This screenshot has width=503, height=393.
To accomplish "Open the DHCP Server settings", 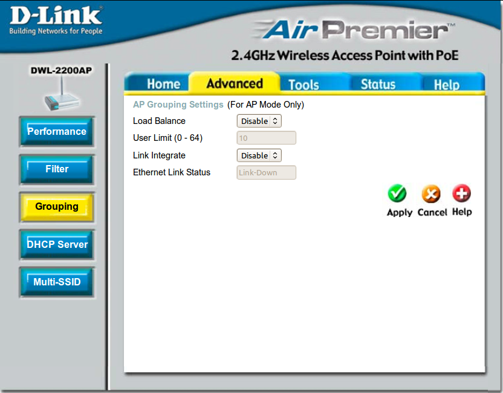I will (57, 245).
